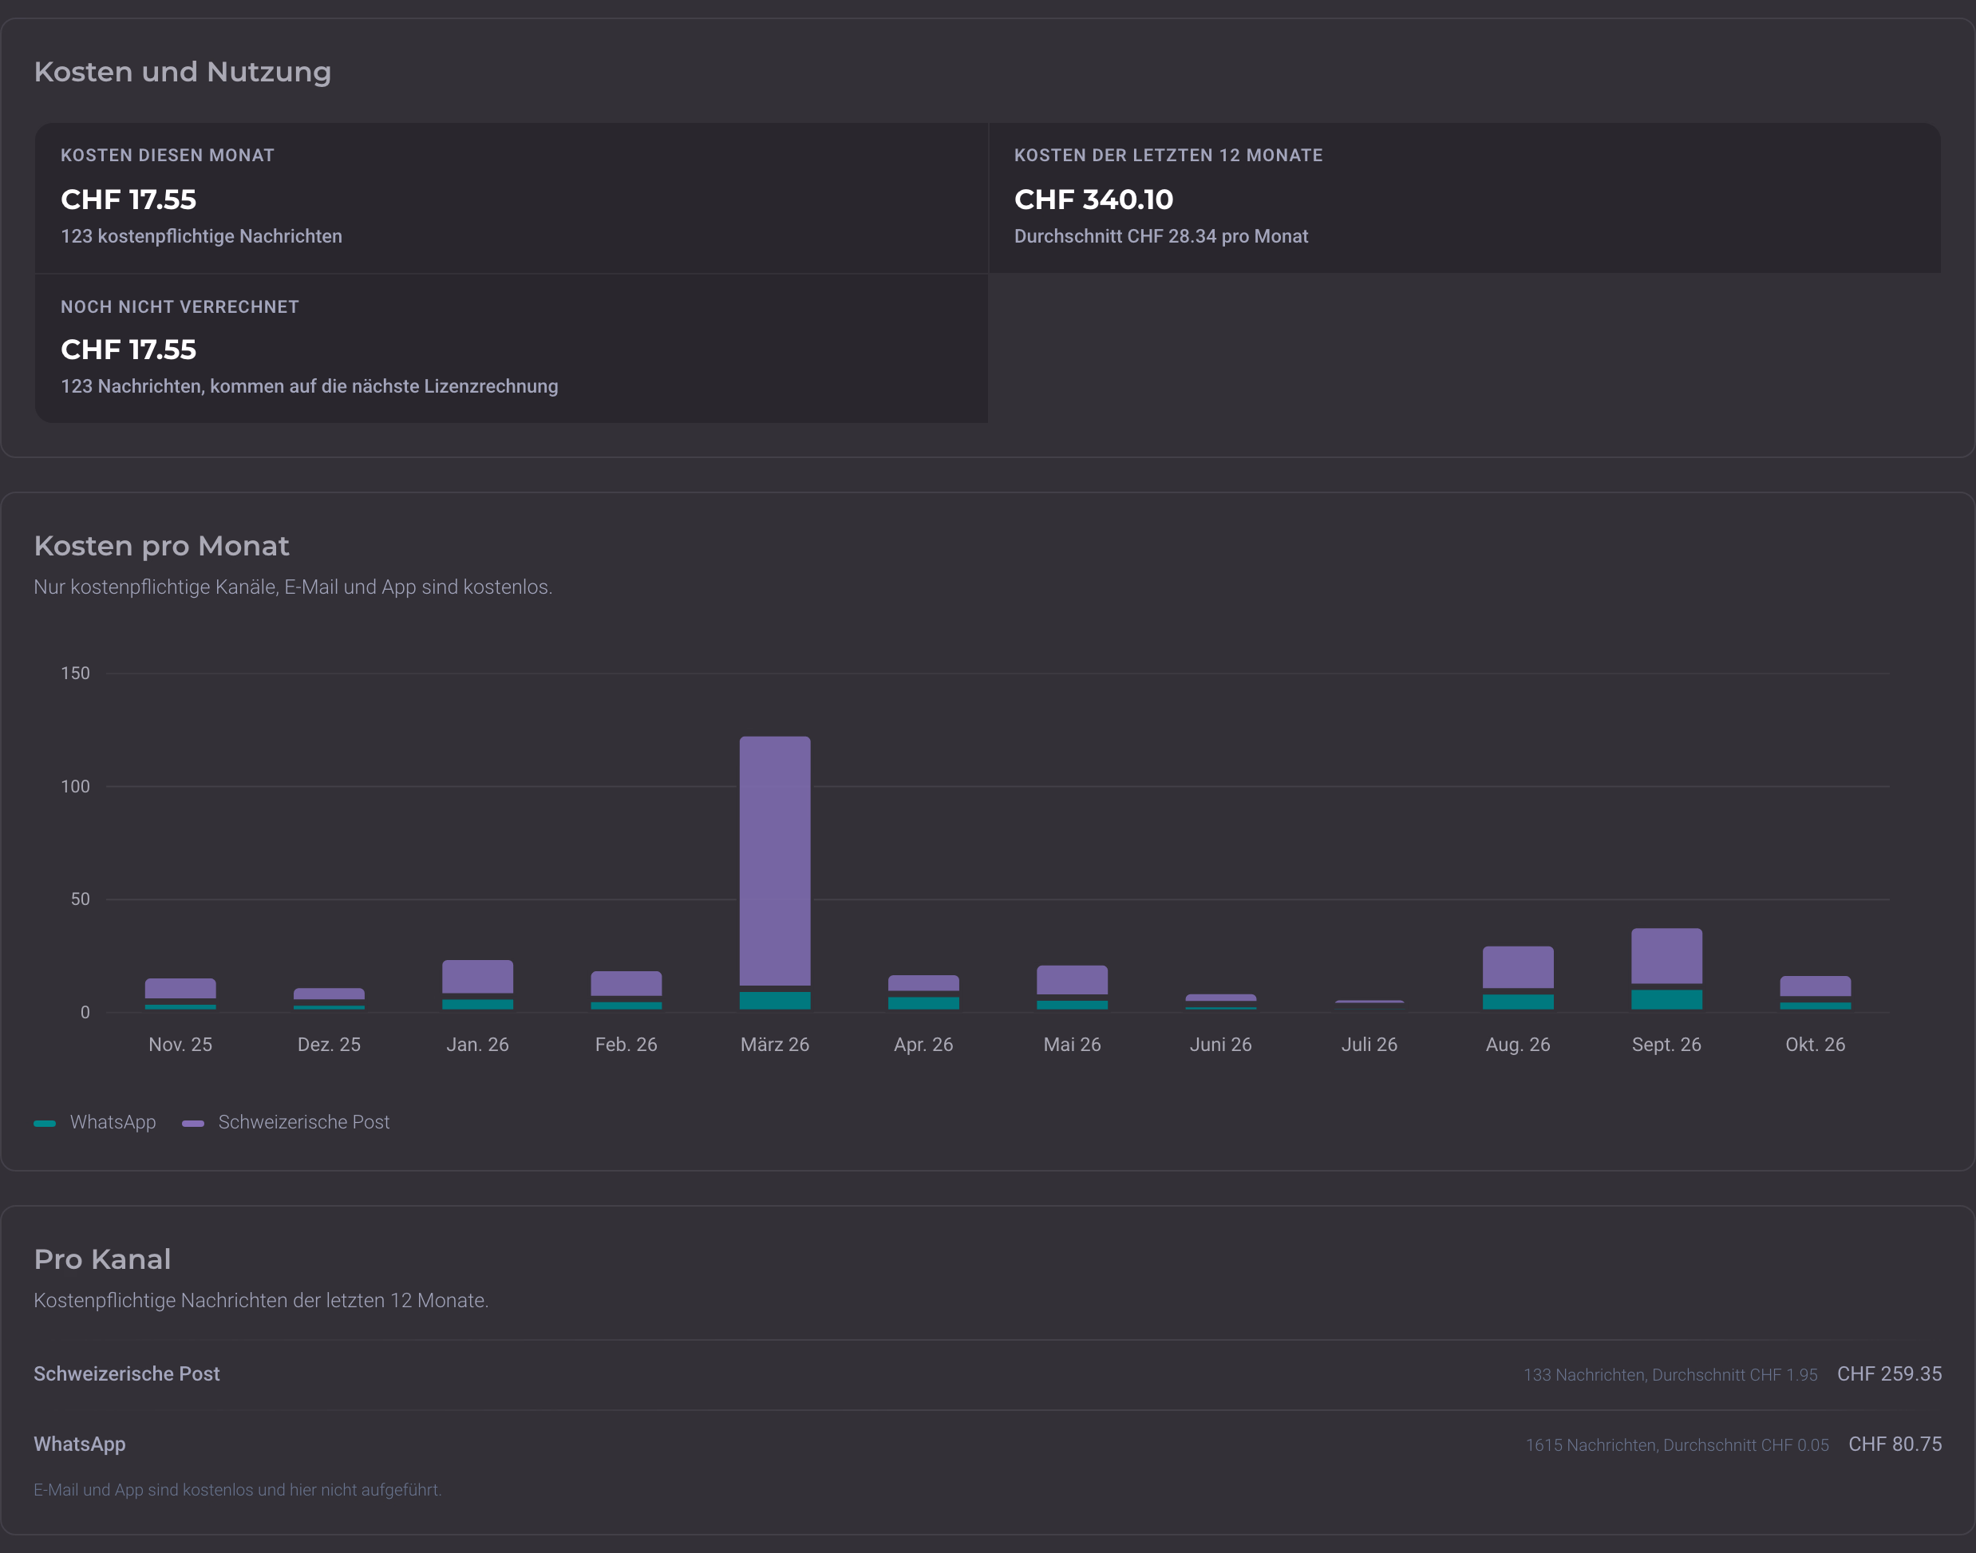Click the 'Schweizerische Post' channel row name
1976x1553 pixels.
(x=126, y=1374)
